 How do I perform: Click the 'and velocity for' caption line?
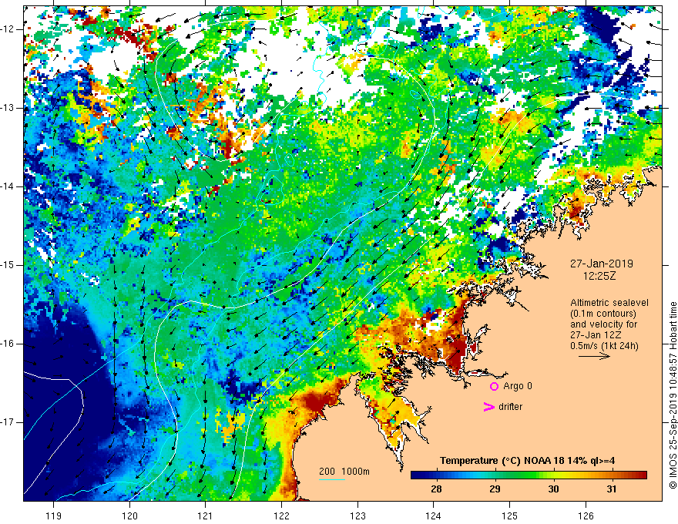603,324
